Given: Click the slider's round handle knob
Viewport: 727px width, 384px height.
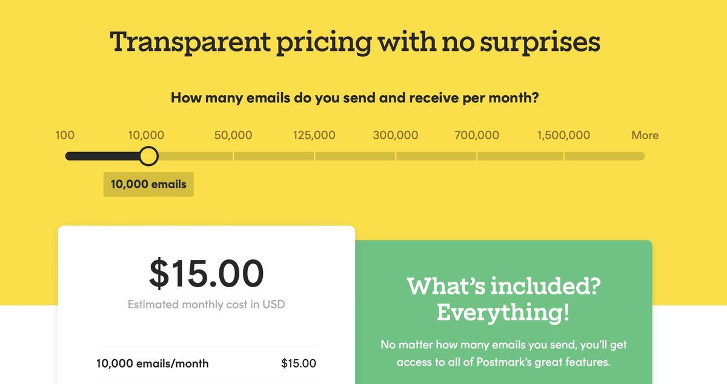Looking at the screenshot, I should [x=148, y=156].
